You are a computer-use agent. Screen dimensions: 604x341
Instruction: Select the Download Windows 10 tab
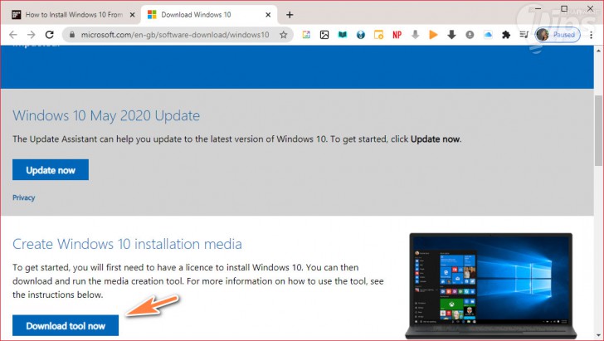click(209, 15)
